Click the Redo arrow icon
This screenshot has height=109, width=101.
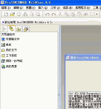click(54, 14)
